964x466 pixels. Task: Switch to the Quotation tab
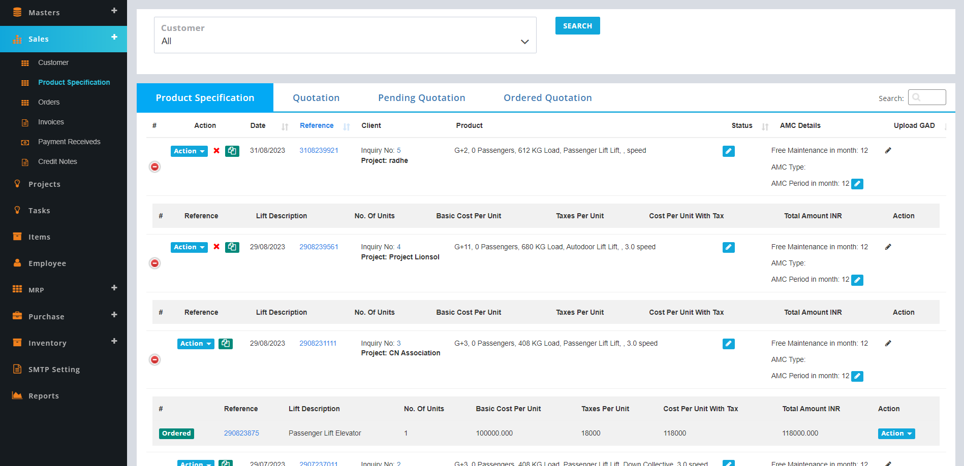coord(316,98)
